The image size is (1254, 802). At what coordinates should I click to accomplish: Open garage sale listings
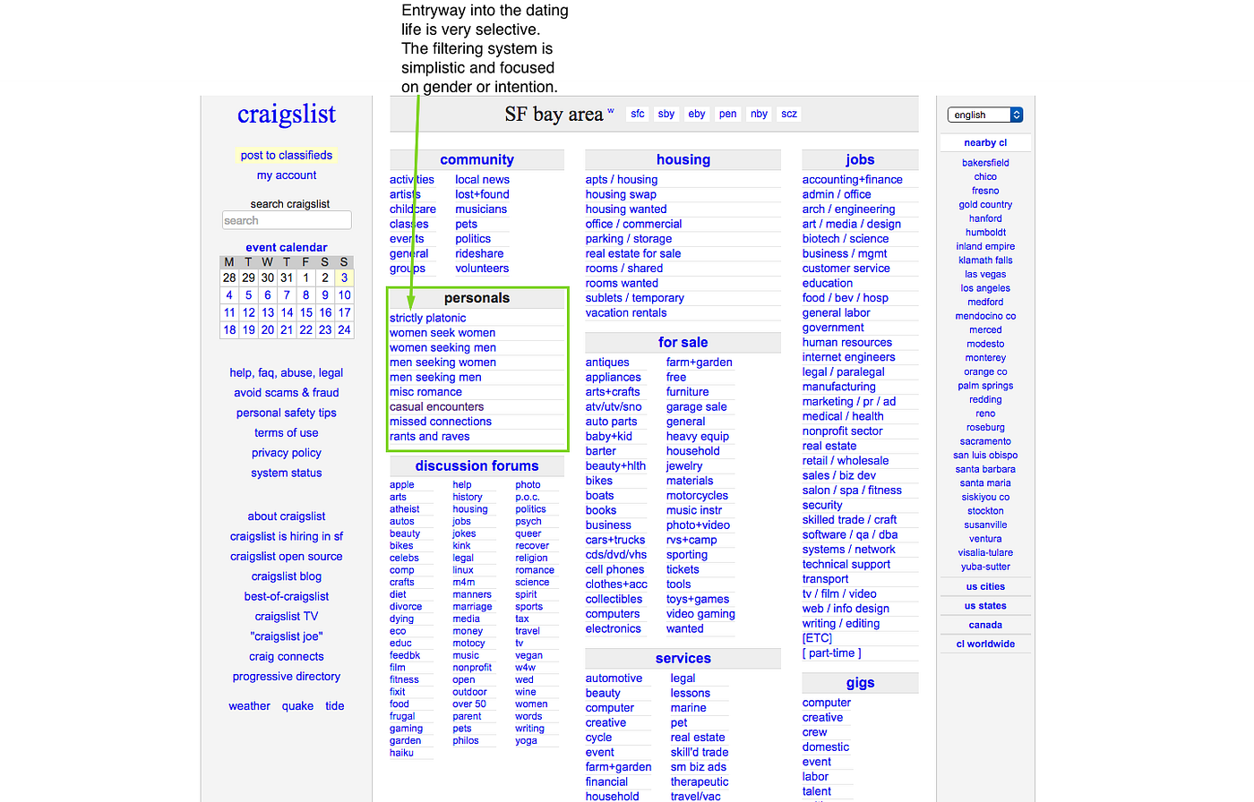point(697,407)
